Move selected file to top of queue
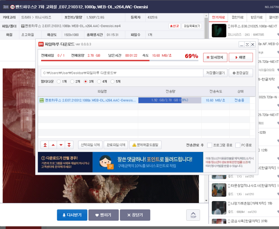279x229 pixels. point(45,145)
